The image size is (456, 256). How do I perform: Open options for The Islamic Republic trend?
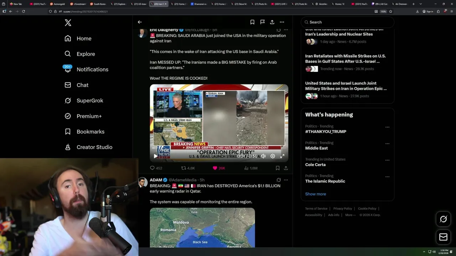[387, 177]
